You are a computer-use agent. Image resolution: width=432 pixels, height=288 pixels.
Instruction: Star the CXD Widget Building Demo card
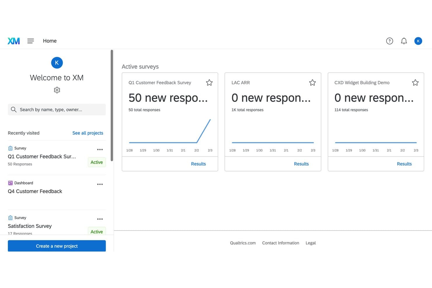(x=415, y=83)
